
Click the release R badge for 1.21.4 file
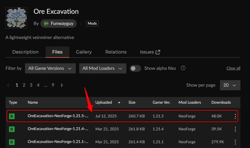coord(12,129)
